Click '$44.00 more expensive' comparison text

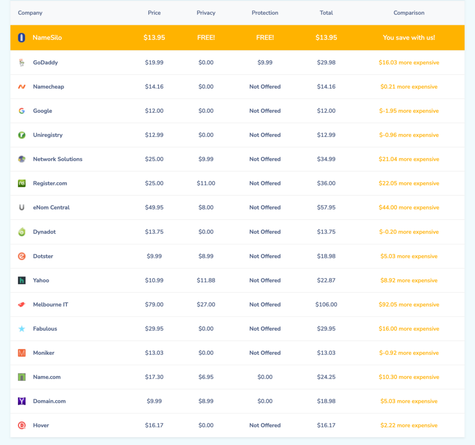(409, 208)
